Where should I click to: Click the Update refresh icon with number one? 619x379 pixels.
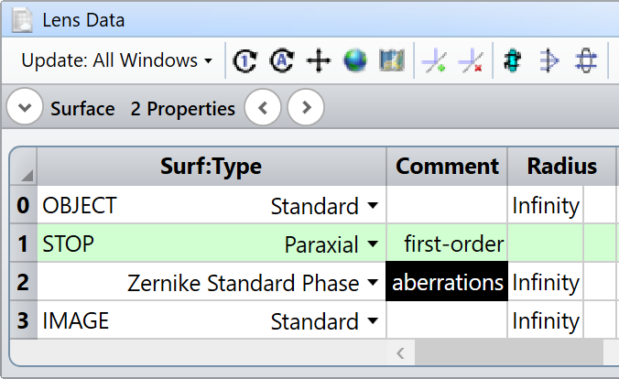tap(244, 61)
